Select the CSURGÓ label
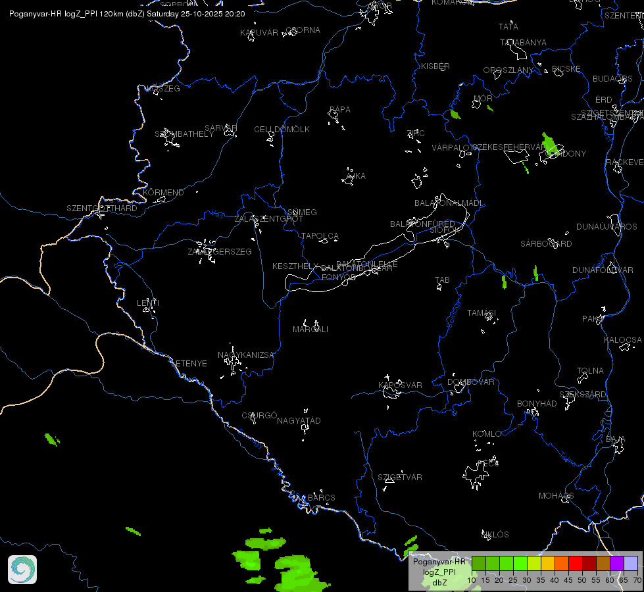 pyautogui.click(x=259, y=415)
